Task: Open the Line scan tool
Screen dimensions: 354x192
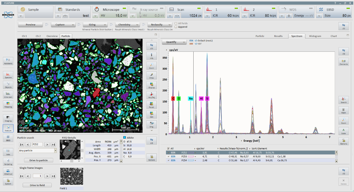Action: pos(8,95)
